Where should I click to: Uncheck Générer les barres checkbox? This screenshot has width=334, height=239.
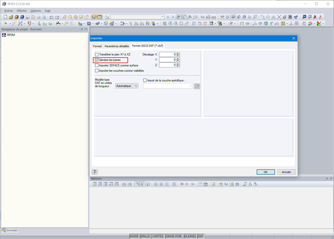coord(97,60)
